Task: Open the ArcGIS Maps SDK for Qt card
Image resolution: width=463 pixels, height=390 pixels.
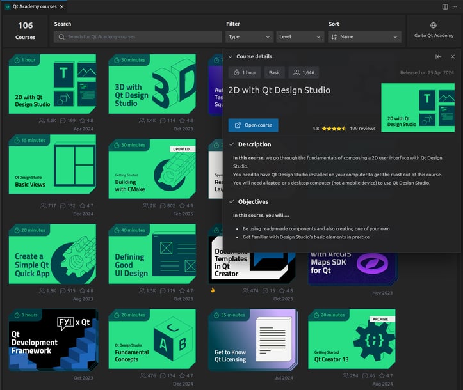Action: click(353, 269)
